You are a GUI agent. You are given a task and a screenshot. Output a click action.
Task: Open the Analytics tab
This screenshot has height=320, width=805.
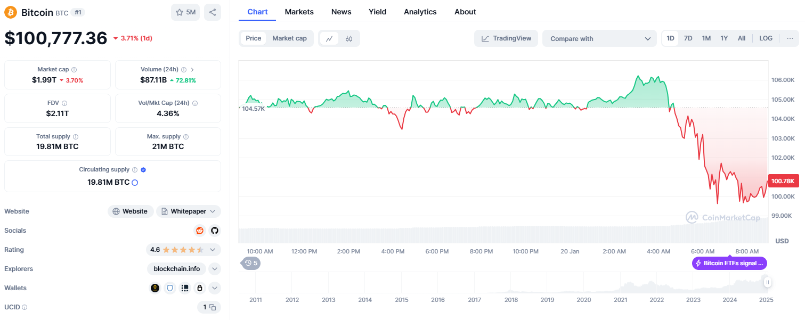[420, 12]
